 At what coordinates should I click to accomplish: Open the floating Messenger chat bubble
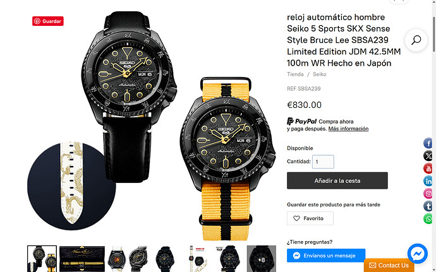click(x=418, y=254)
